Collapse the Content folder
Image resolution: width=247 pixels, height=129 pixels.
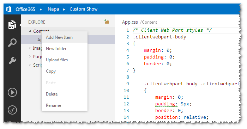[x=30, y=31]
